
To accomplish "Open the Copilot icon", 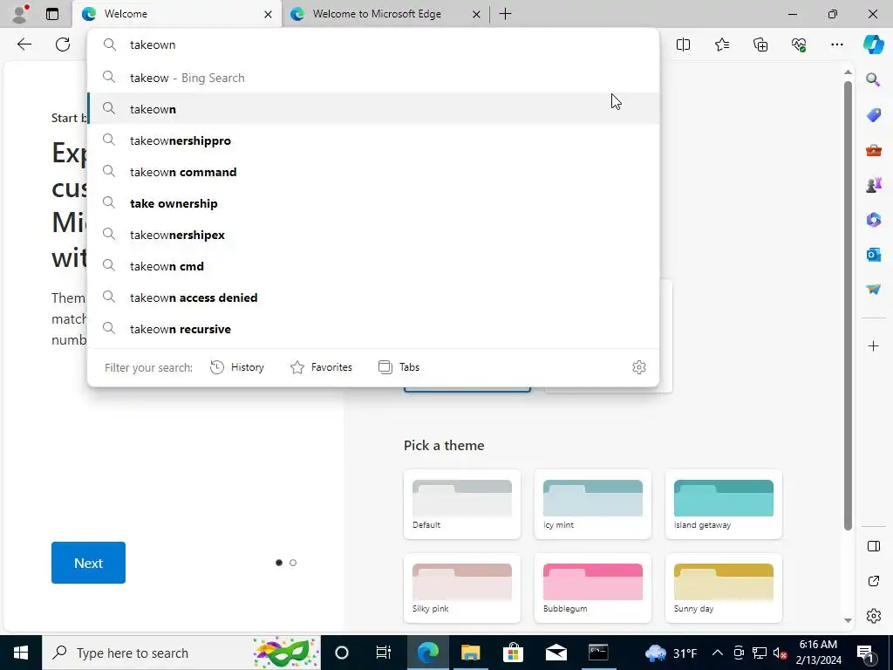I will tap(873, 44).
